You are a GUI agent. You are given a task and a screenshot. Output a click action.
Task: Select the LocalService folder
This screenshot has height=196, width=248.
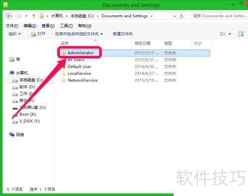pyautogui.click(x=79, y=74)
